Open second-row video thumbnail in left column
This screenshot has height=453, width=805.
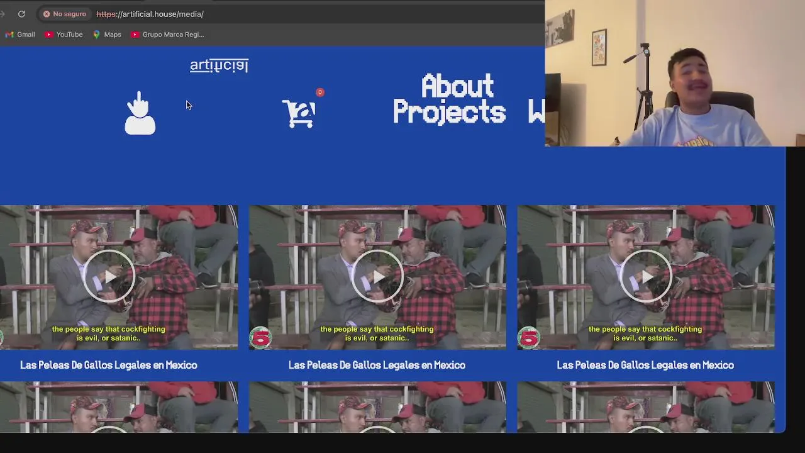coord(119,407)
